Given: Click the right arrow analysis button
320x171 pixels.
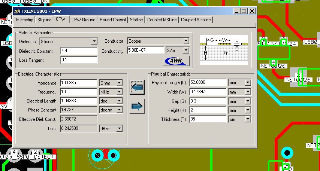Looking at the screenshot, I should pos(137,106).
